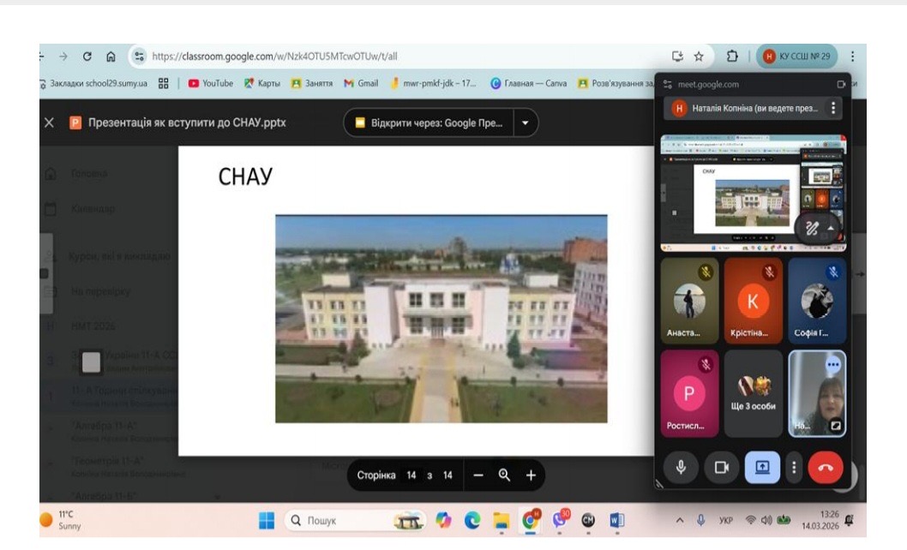
Task: Select the Ще 3 особи participants tile
Action: pyautogui.click(x=753, y=393)
